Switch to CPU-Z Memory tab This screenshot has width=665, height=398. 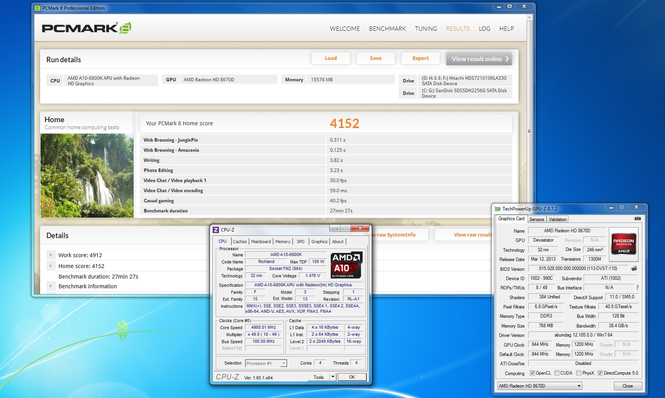point(283,242)
